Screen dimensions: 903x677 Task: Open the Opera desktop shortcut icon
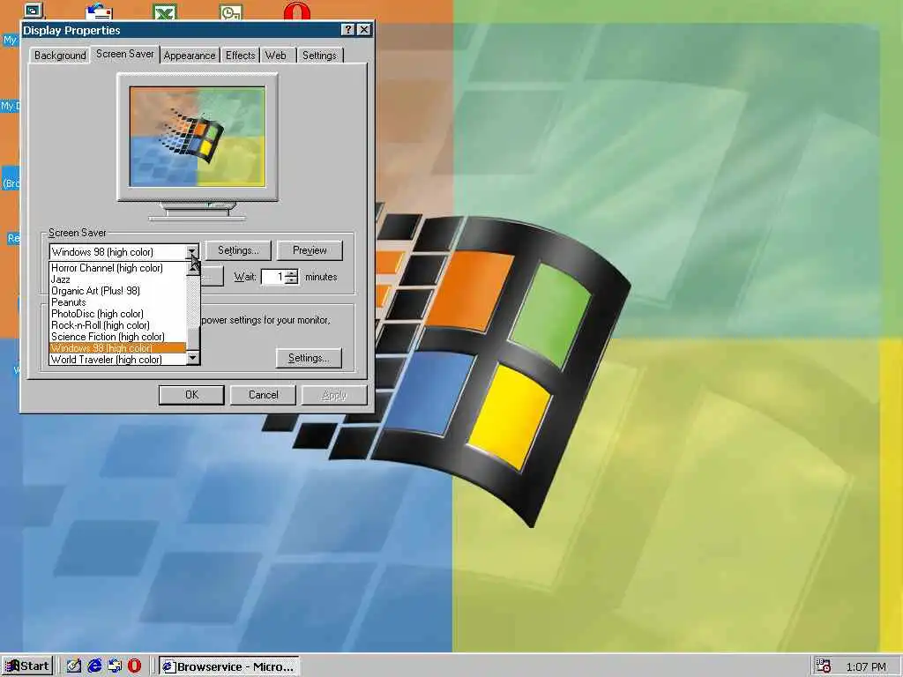(x=297, y=11)
